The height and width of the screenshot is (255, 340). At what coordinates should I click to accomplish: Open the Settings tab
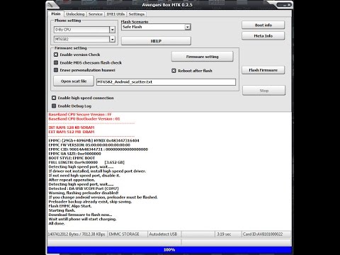136,14
